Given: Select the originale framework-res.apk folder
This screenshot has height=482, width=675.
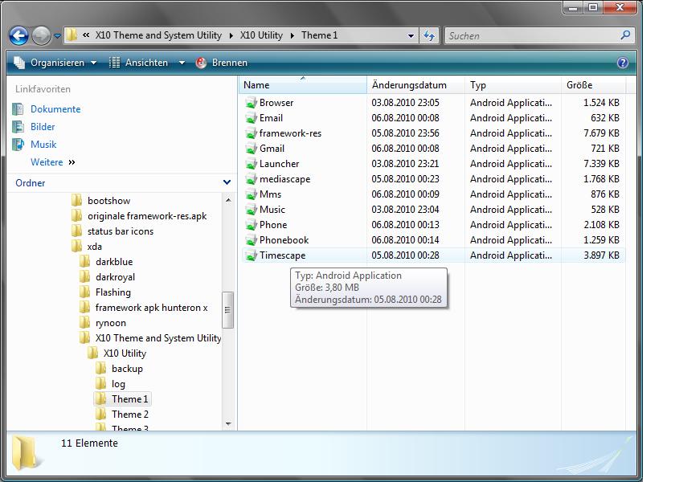Looking at the screenshot, I should point(147,216).
